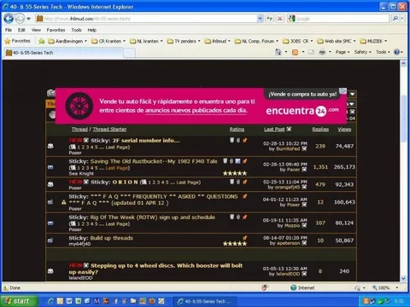Click the Favorites star button
Viewport: 410px width, 307px height.
pos(18,41)
